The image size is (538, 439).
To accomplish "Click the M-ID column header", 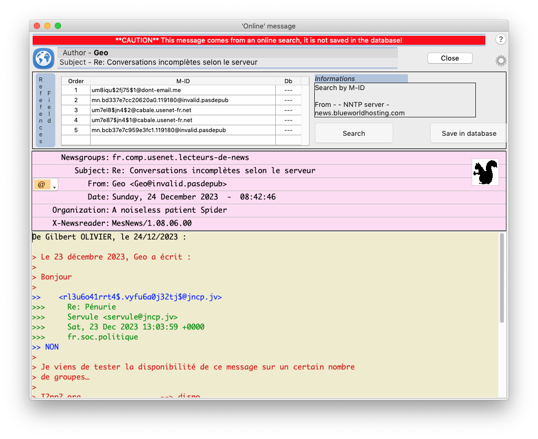I will pos(183,81).
